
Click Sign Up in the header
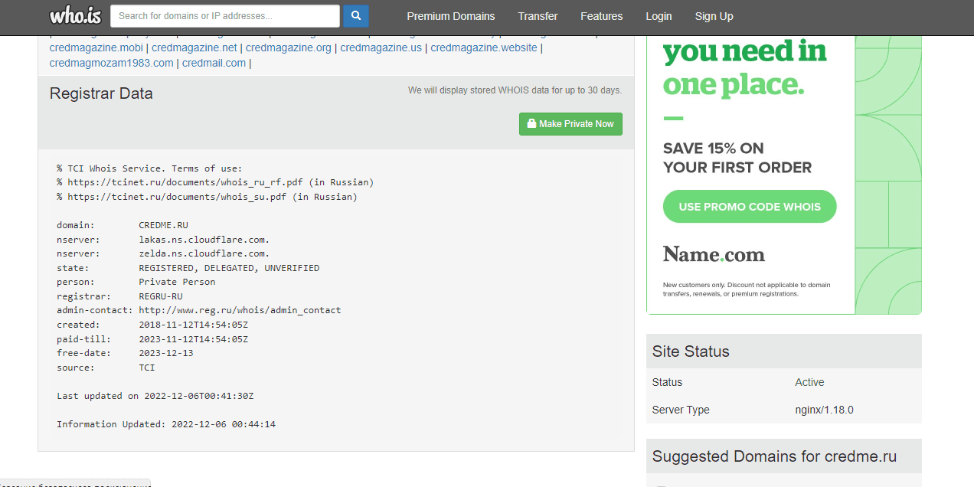click(x=714, y=16)
